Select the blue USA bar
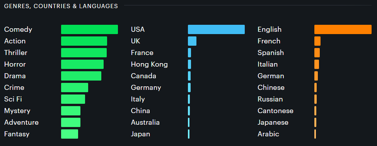Viewport: 377px width, 146px height. 216,29
